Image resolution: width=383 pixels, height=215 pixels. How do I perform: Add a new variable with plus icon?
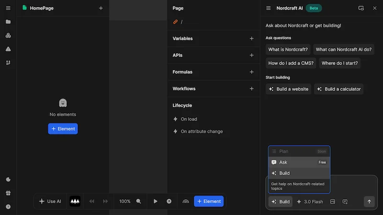tap(252, 39)
